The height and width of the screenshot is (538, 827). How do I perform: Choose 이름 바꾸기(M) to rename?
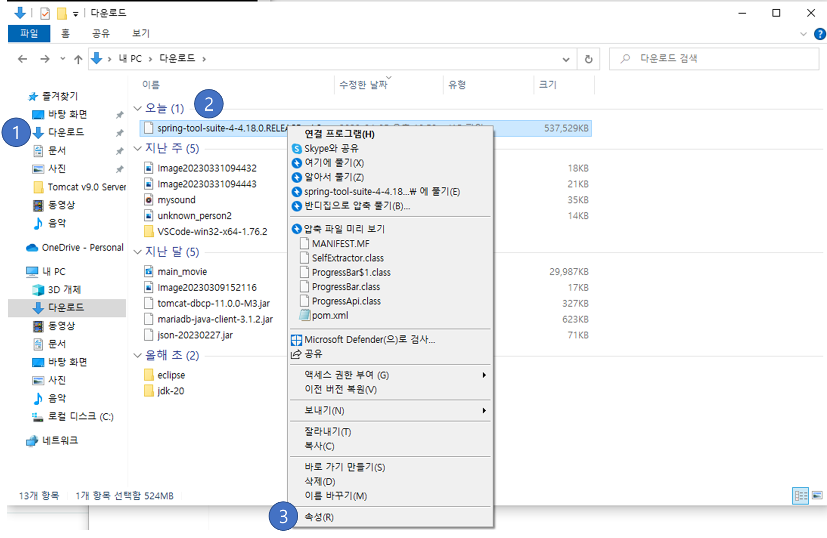click(390, 496)
